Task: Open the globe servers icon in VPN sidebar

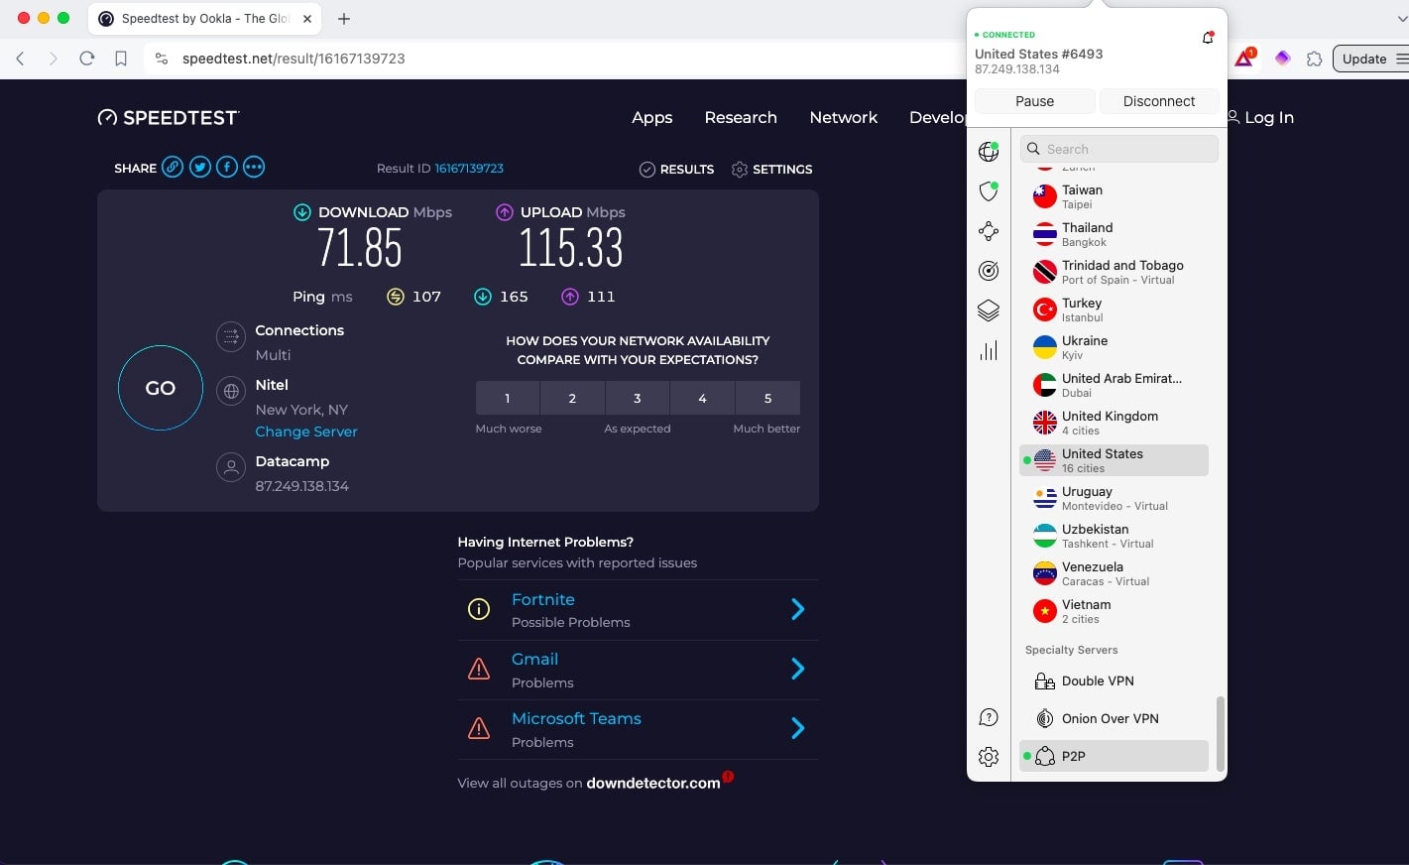Action: 988,151
